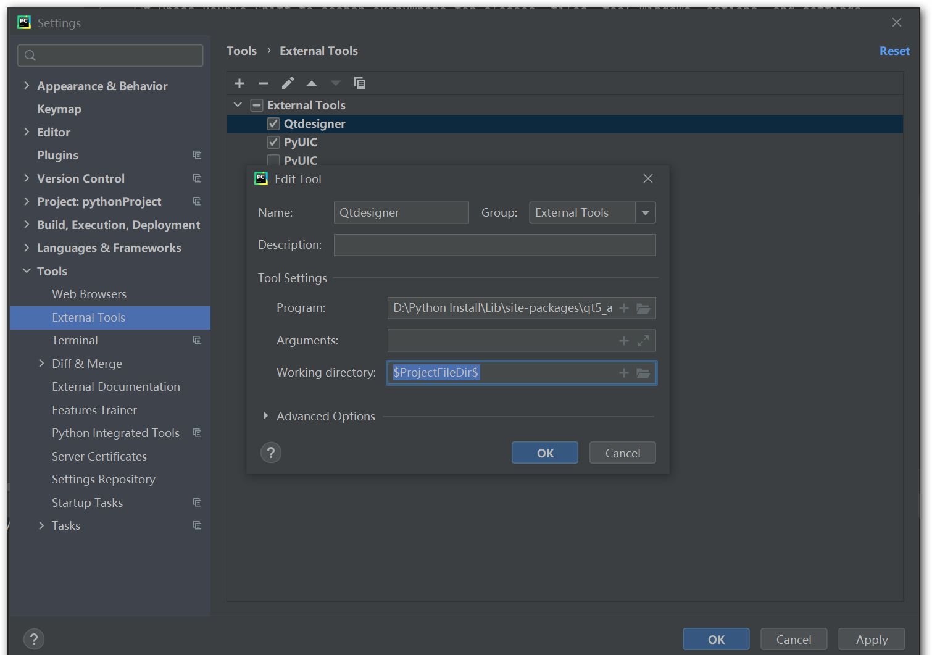Click Cancel button of Settings window

[794, 640]
